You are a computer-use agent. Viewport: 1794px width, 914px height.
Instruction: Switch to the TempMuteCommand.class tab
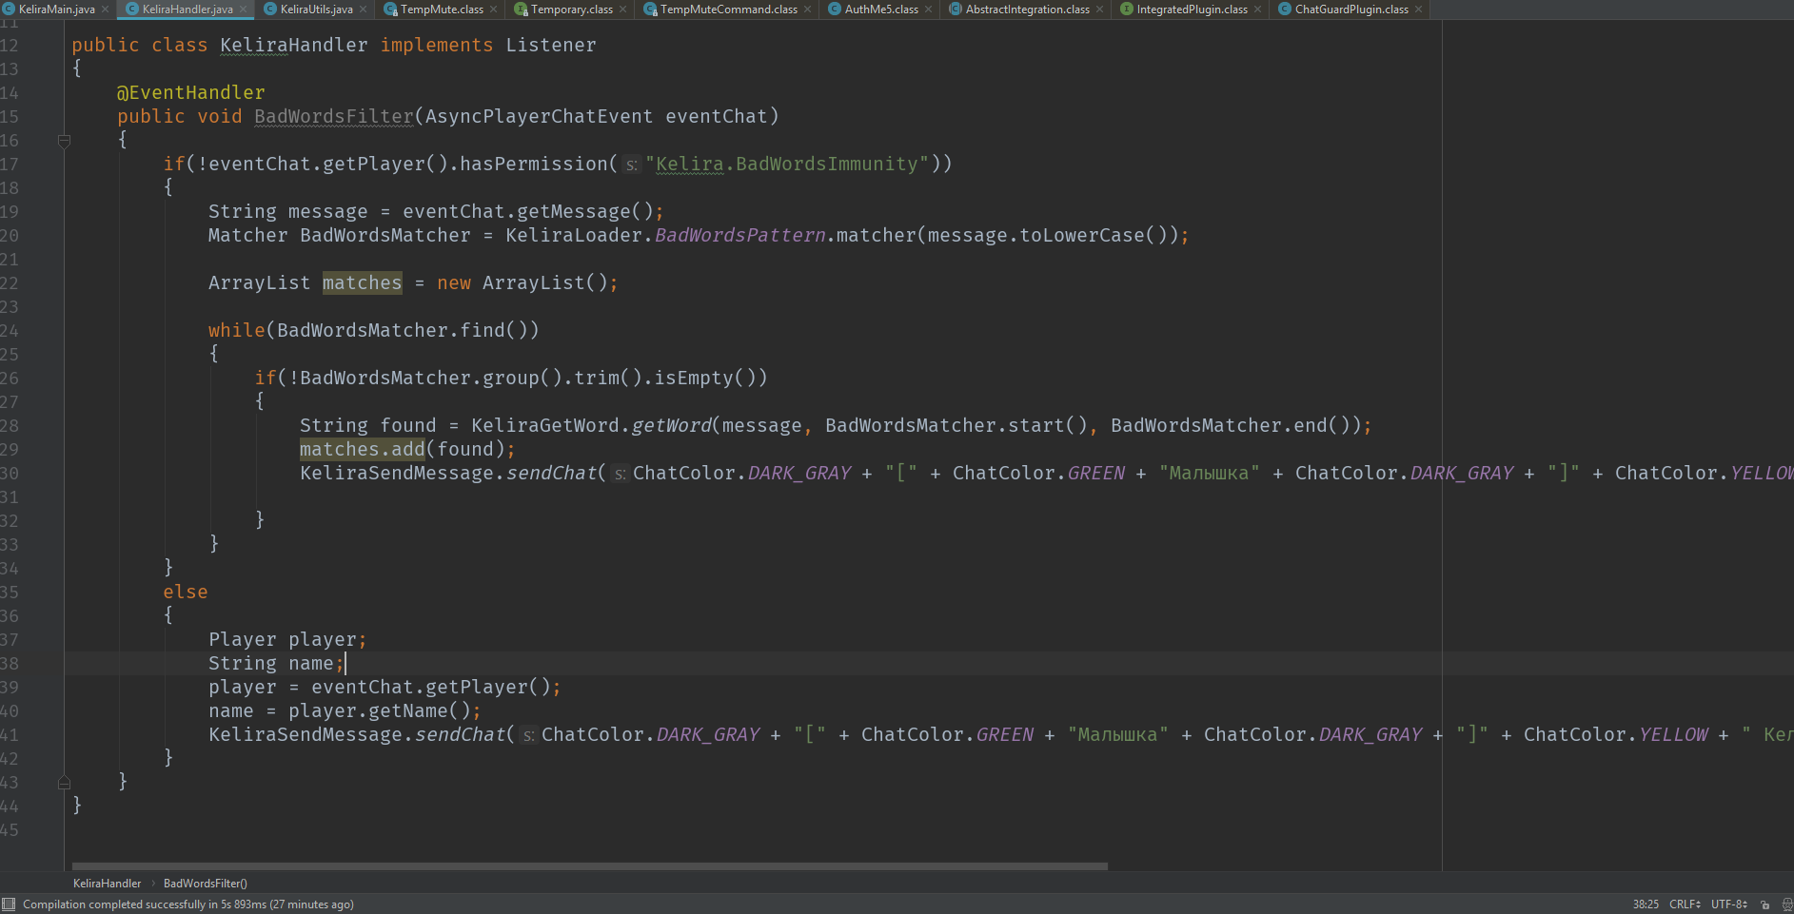(729, 10)
